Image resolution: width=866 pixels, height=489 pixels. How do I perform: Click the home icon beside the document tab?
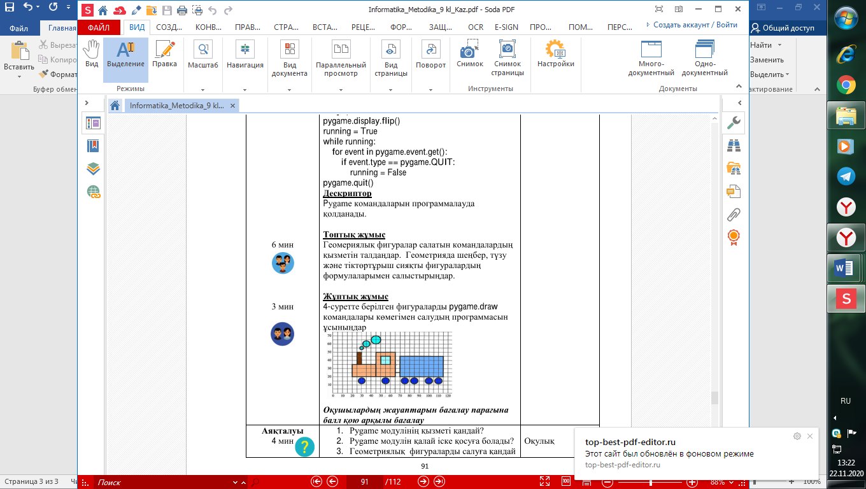tap(115, 106)
